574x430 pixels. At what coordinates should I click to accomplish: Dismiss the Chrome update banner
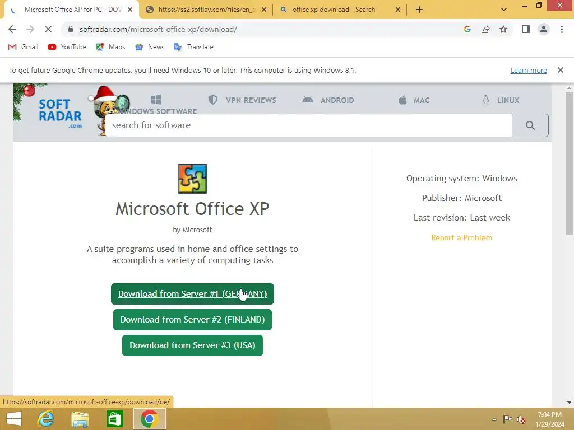tap(561, 70)
